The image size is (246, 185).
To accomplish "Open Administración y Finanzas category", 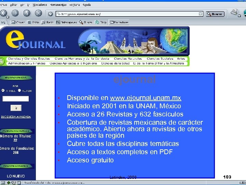I will coord(27,63).
